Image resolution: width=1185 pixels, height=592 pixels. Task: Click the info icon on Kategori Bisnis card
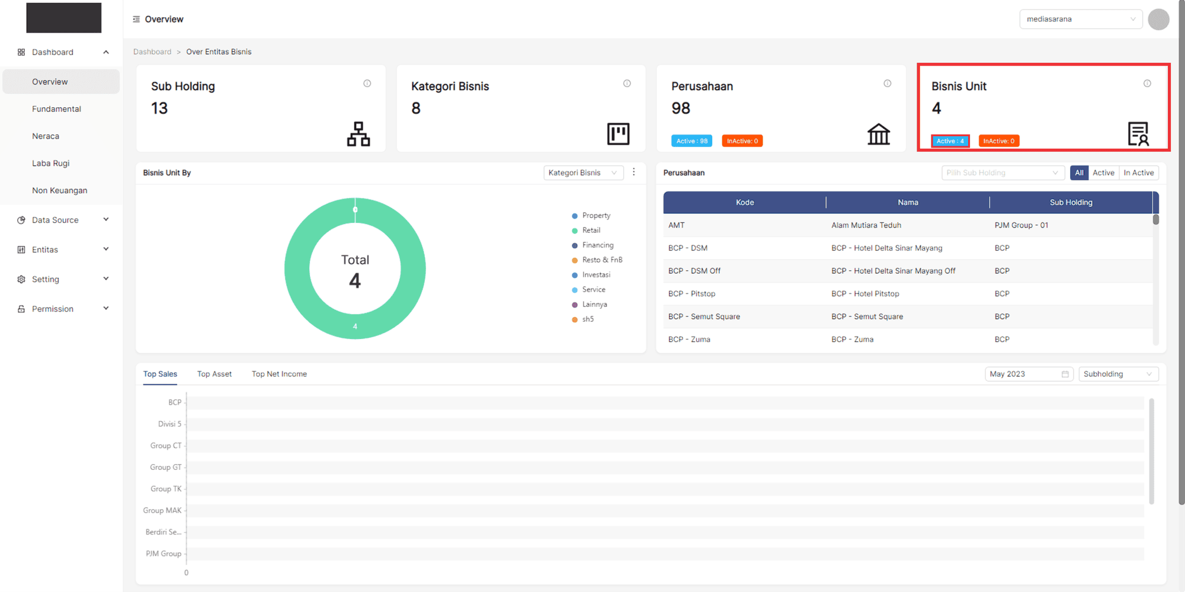(627, 84)
